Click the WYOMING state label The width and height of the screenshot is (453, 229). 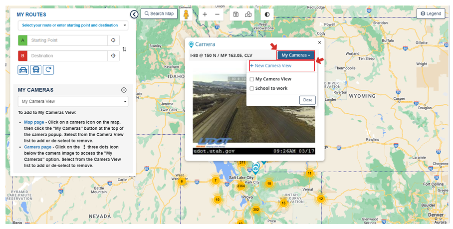(x=362, y=96)
